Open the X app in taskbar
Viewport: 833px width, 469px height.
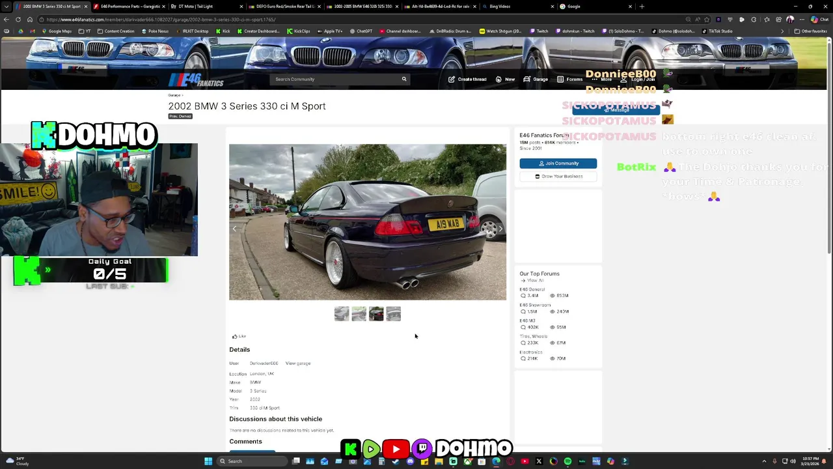pos(539,461)
